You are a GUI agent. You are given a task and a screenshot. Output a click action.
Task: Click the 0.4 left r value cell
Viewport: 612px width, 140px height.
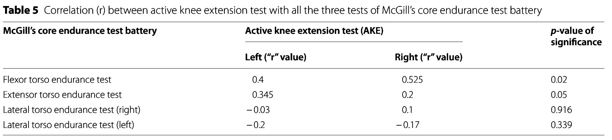tap(258, 80)
